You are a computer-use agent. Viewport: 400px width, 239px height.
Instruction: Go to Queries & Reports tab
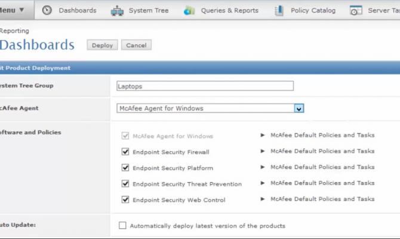[229, 10]
